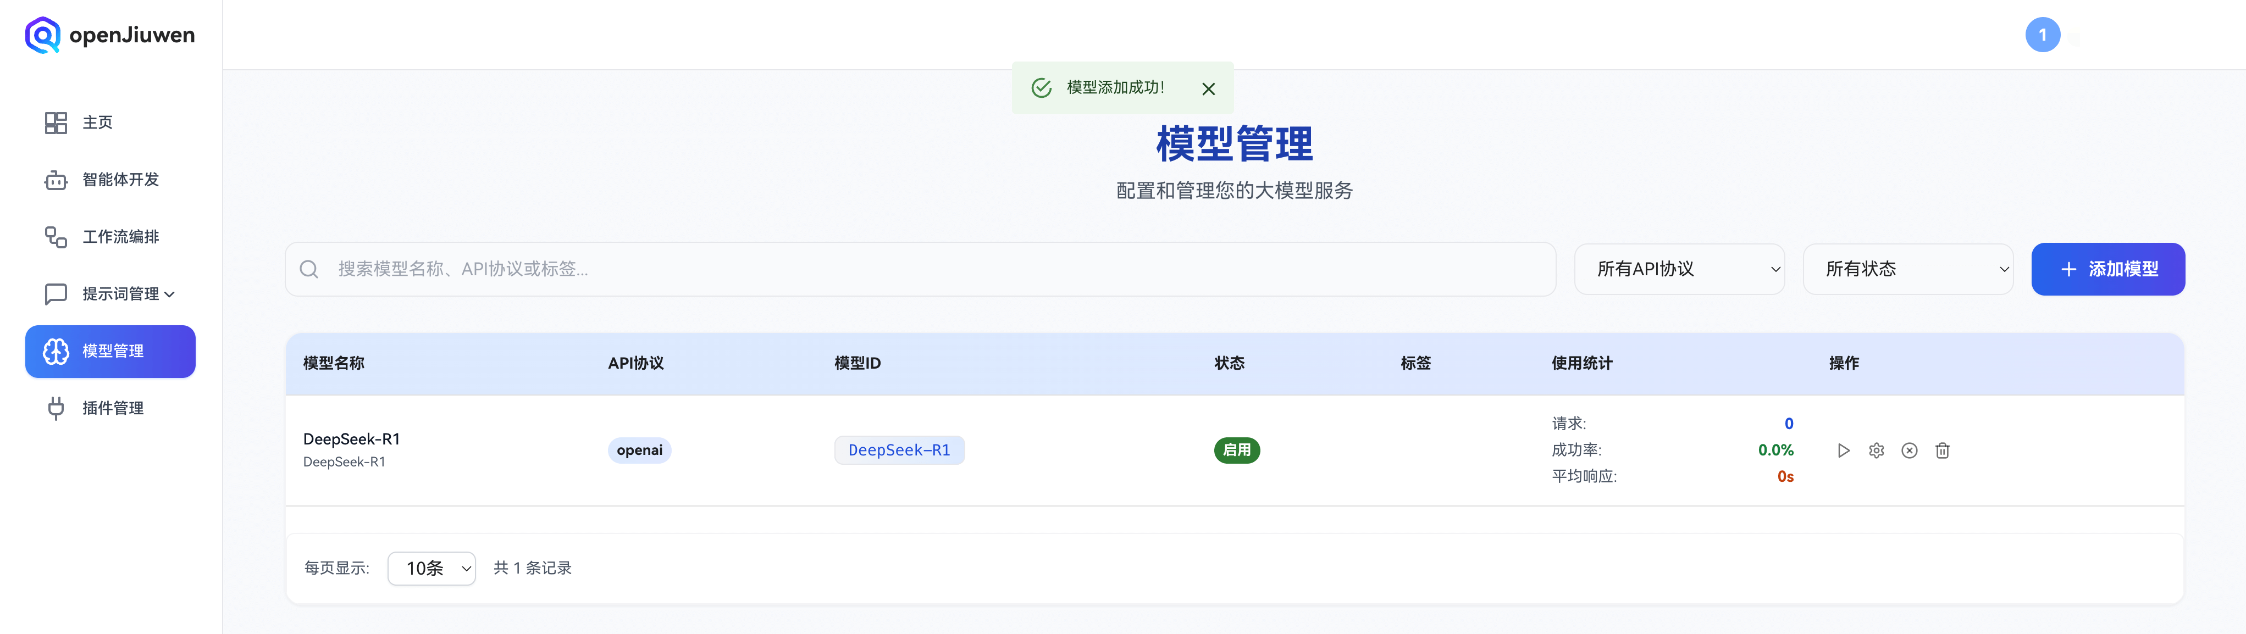Select the DeepSeek-R1 model ID chip
The image size is (2246, 634).
tap(900, 451)
